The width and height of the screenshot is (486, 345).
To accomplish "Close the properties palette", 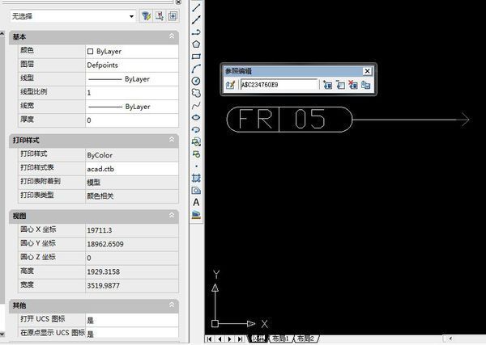I will 178,2.
